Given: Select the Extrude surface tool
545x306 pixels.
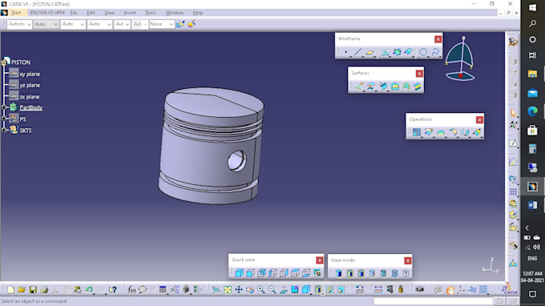Looking at the screenshot, I should tap(359, 87).
